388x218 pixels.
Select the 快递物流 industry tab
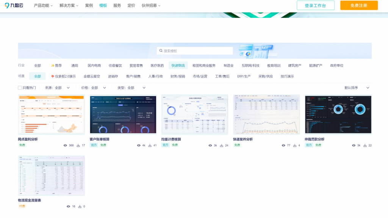pos(178,66)
